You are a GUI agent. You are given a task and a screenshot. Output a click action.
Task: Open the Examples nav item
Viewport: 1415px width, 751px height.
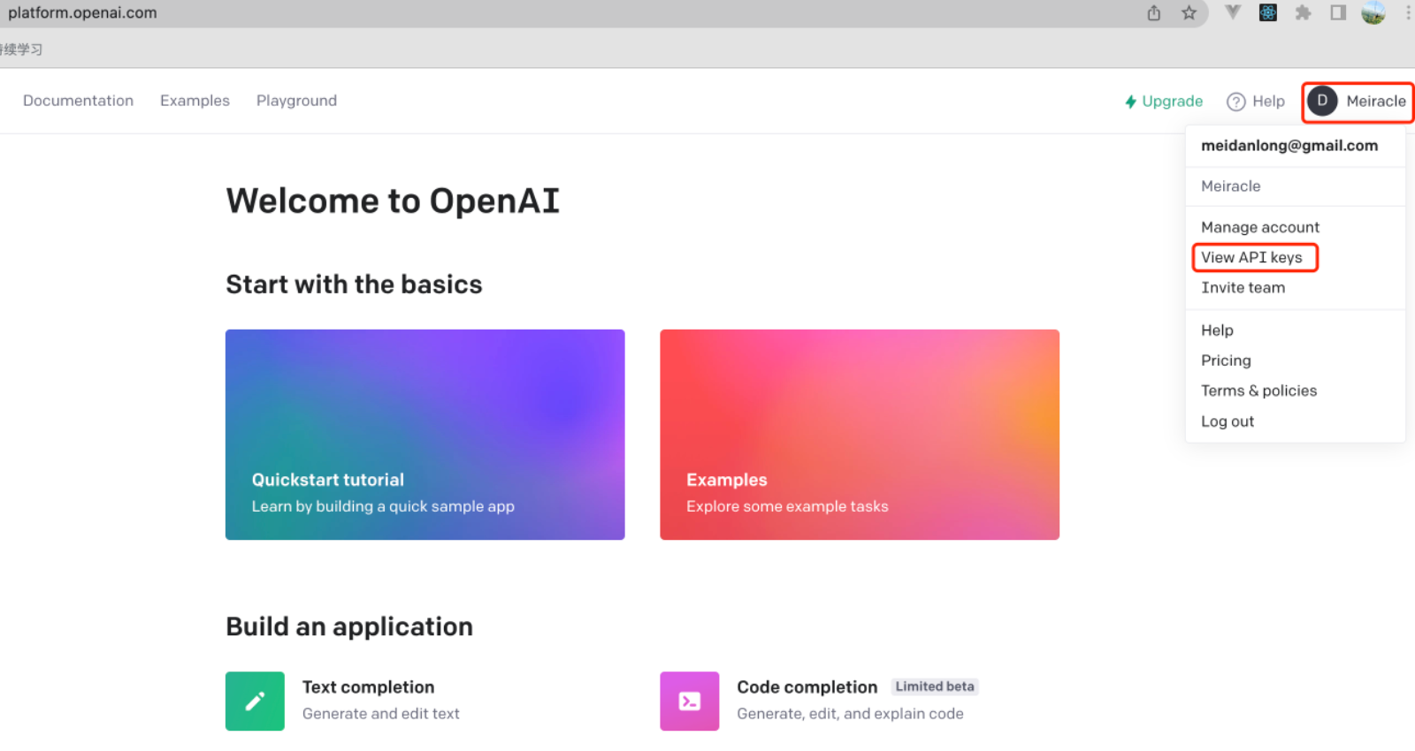[195, 101]
